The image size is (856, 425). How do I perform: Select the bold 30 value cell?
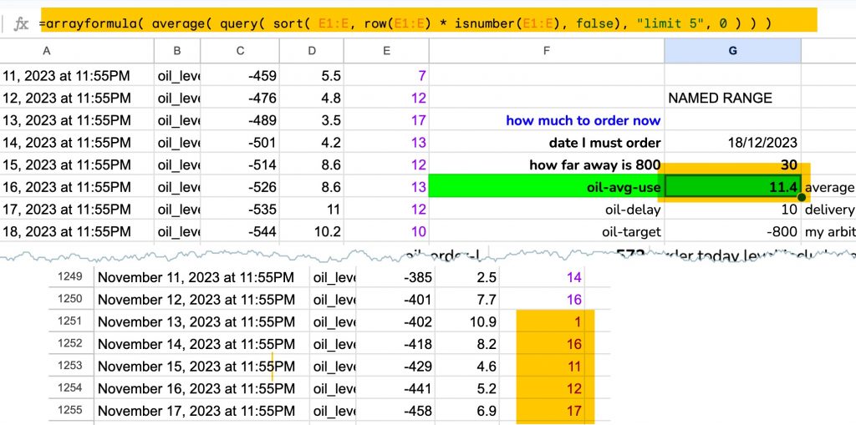(x=732, y=164)
